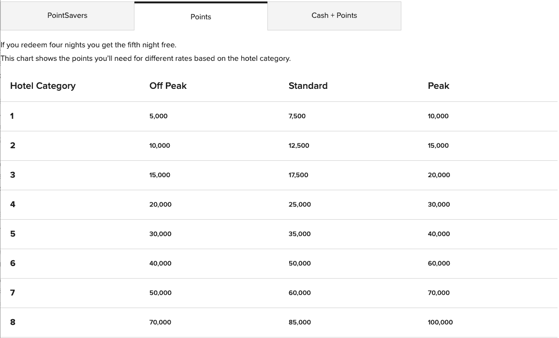Click the 10,000 Peak value for Category 1

coord(438,116)
